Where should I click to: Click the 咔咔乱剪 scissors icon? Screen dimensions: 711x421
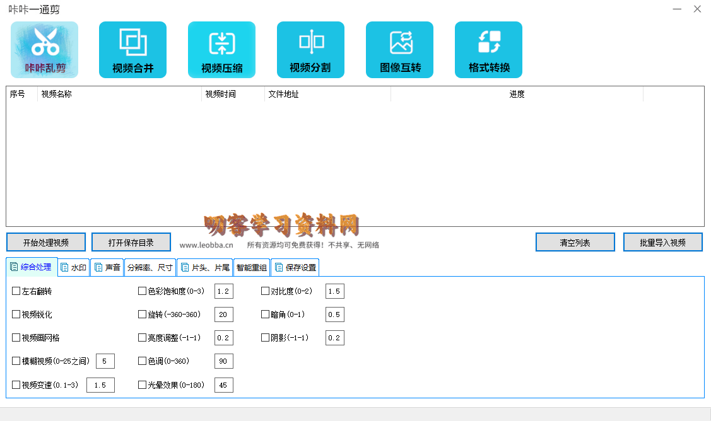tap(44, 50)
